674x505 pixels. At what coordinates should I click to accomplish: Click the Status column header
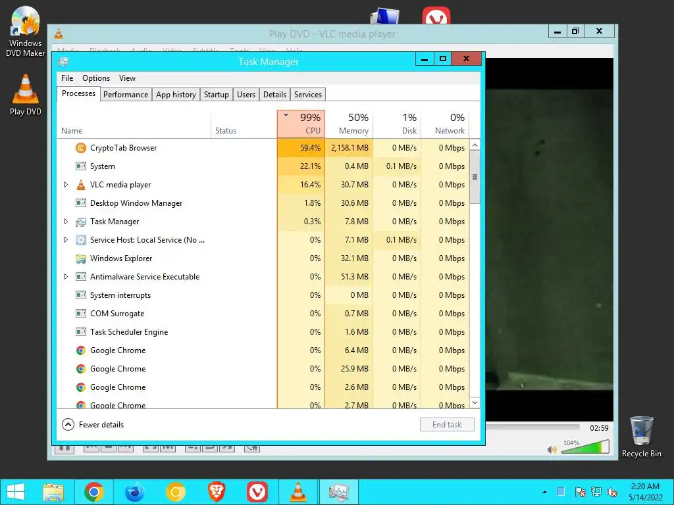tap(244, 124)
